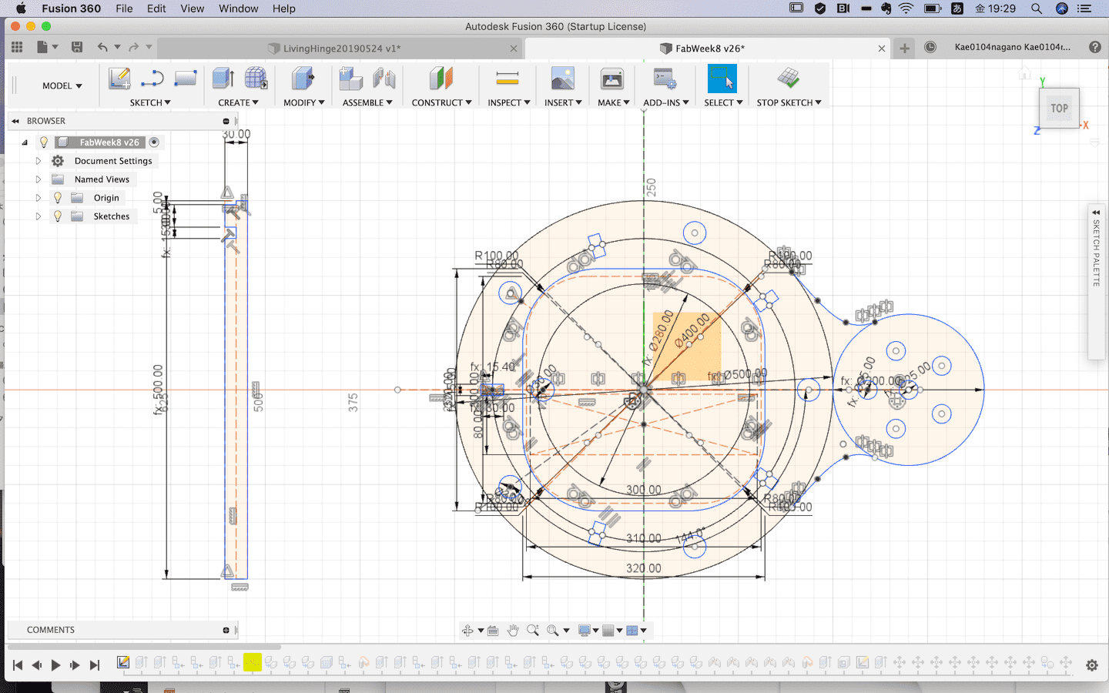1109x693 pixels.
Task: Click the Save icon in toolbar
Action: pyautogui.click(x=77, y=47)
